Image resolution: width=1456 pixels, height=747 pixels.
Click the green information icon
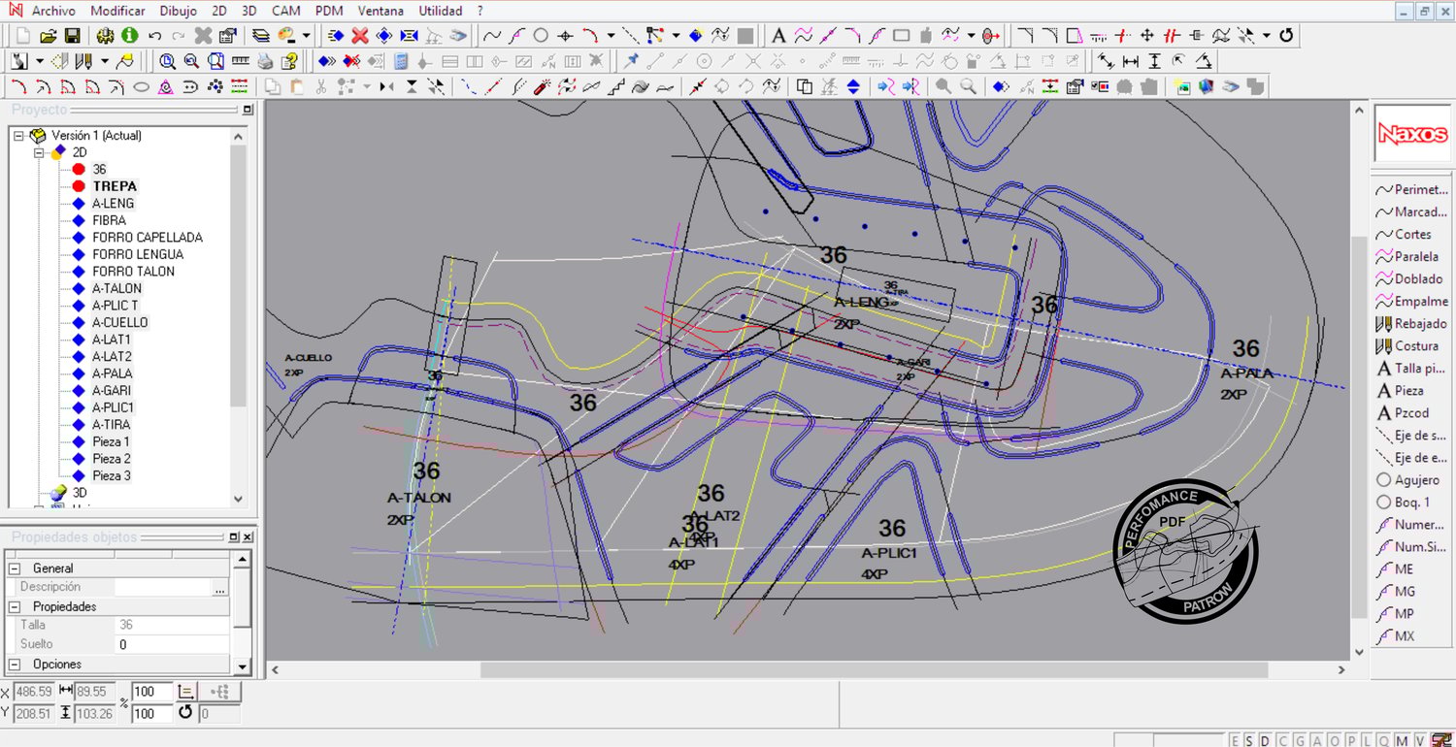pos(128,36)
